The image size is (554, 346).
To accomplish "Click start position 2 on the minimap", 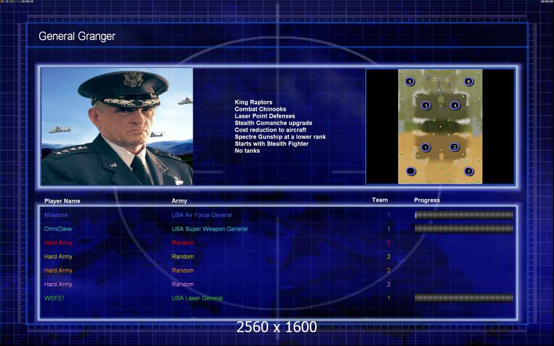I will click(x=454, y=147).
